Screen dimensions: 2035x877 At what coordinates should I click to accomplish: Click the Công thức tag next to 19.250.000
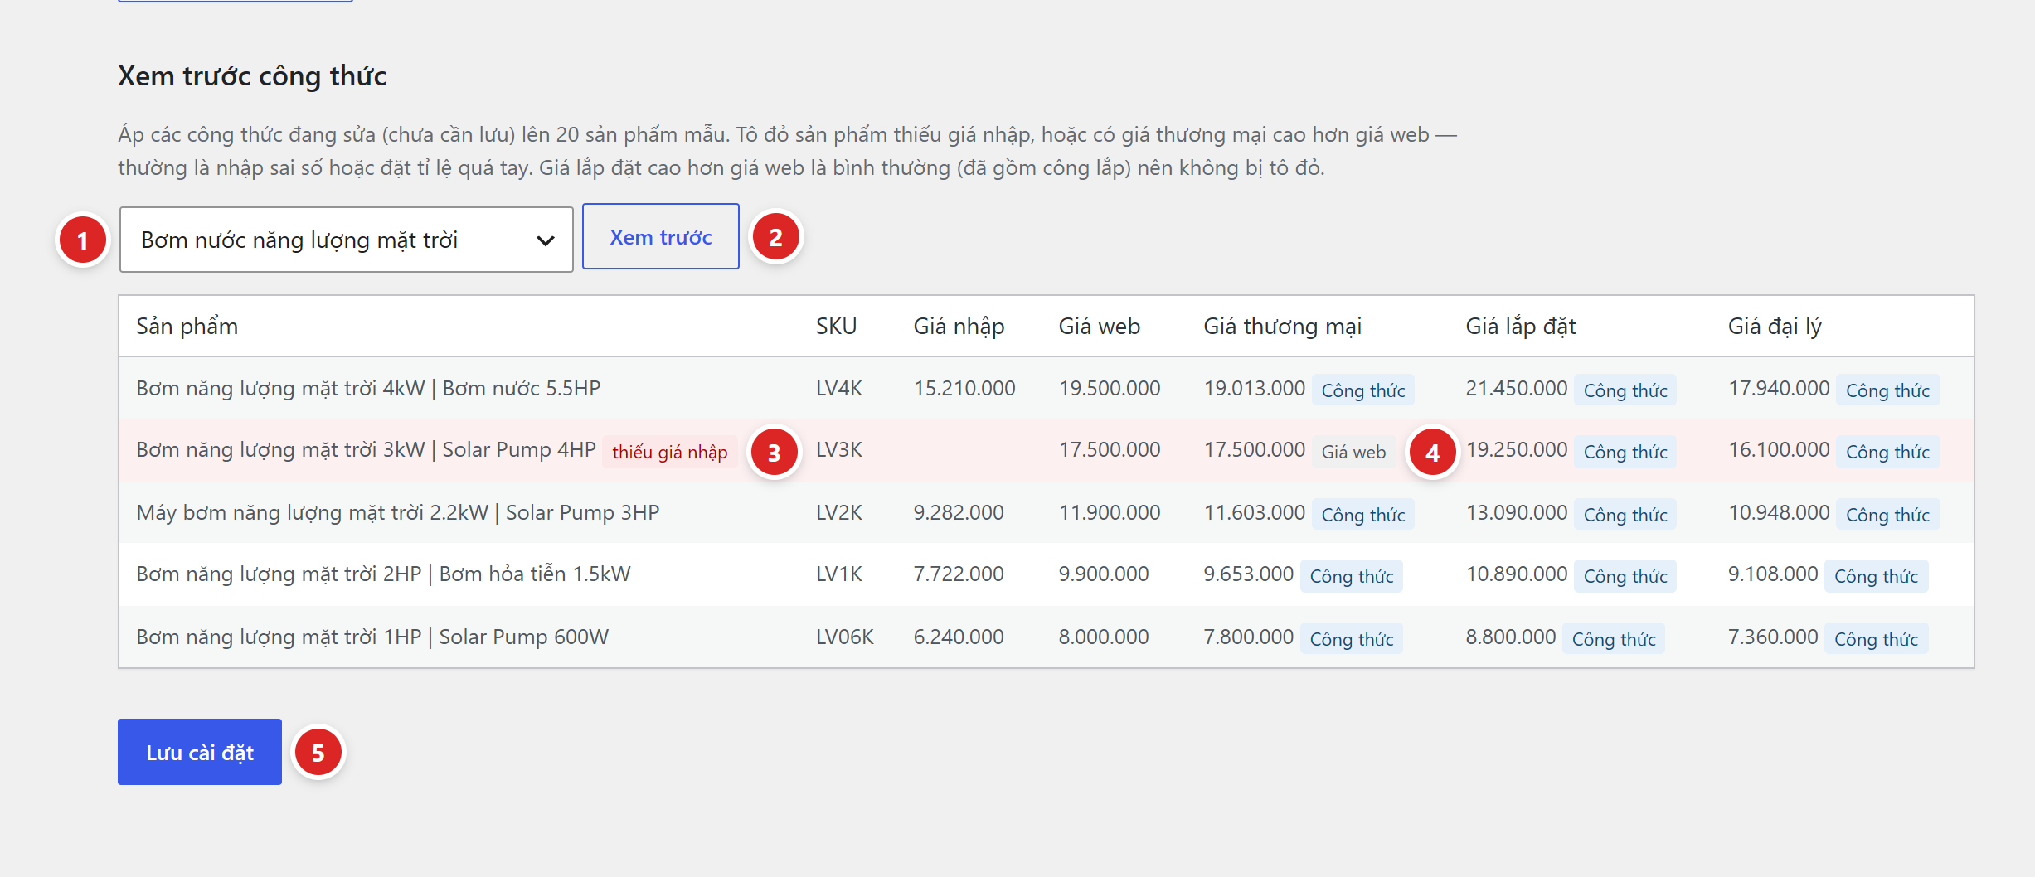point(1625,452)
